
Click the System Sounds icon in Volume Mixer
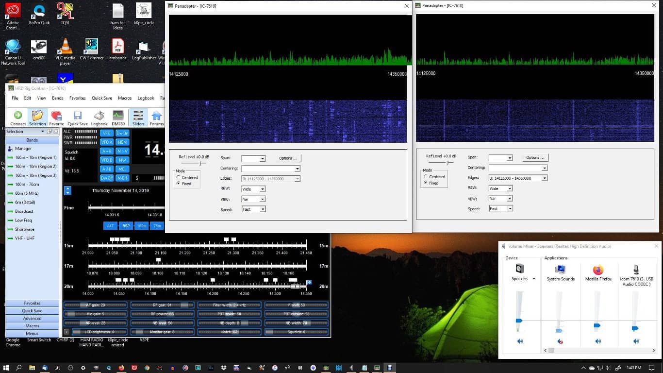561,270
